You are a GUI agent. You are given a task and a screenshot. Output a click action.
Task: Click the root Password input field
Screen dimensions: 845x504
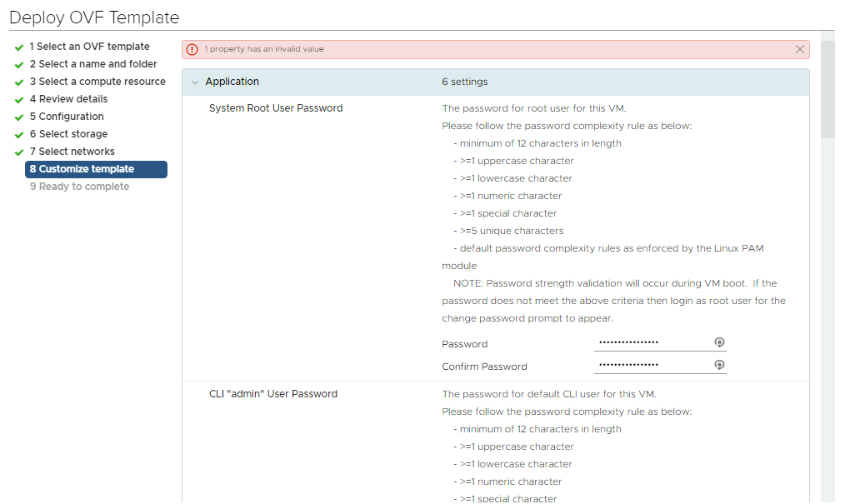click(652, 342)
